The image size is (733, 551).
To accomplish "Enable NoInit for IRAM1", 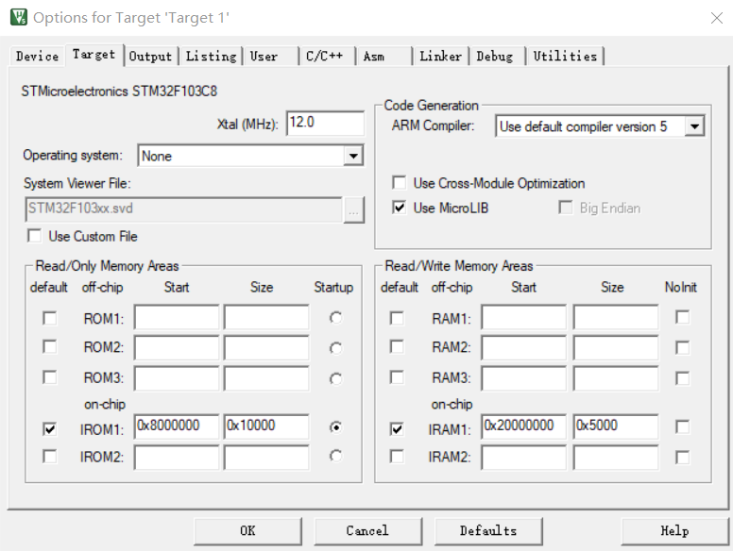I will click(x=683, y=426).
